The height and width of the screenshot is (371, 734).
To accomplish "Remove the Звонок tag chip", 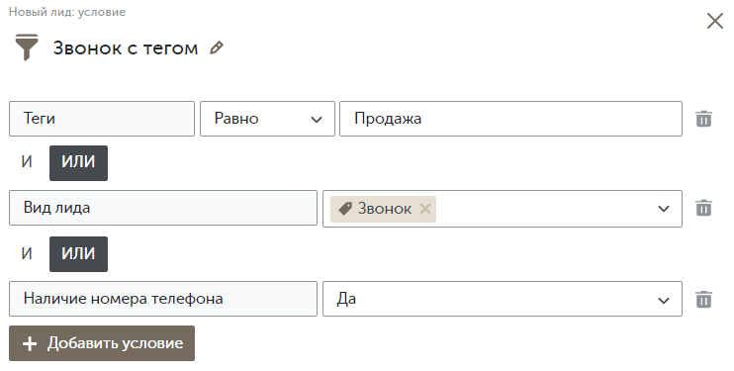I will point(425,209).
